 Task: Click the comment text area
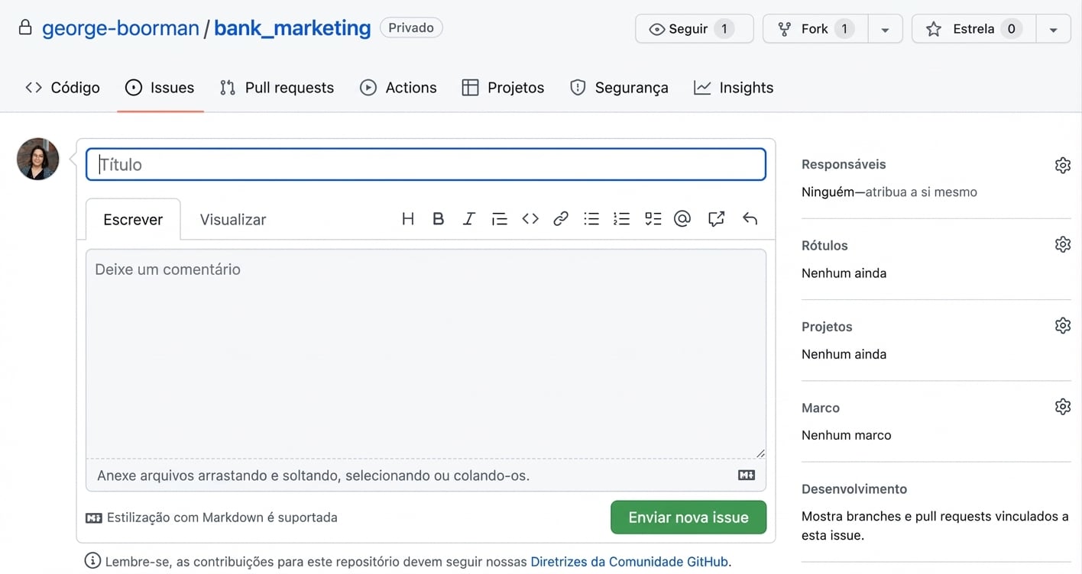[x=426, y=353]
